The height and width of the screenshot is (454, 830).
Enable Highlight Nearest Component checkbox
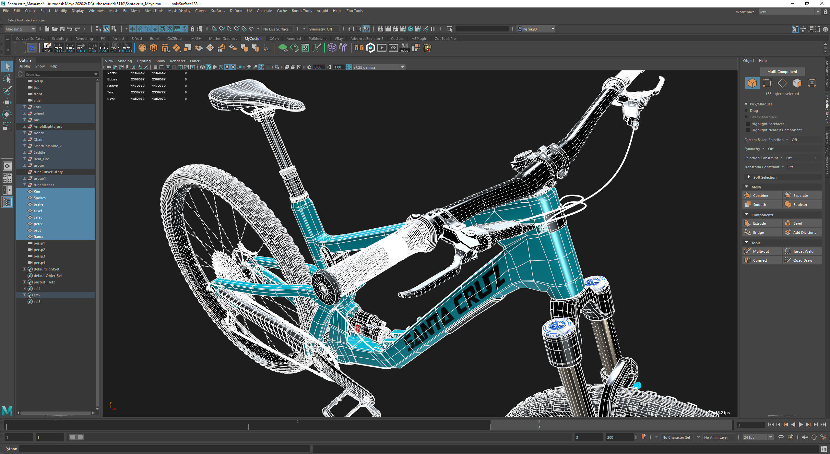point(748,130)
